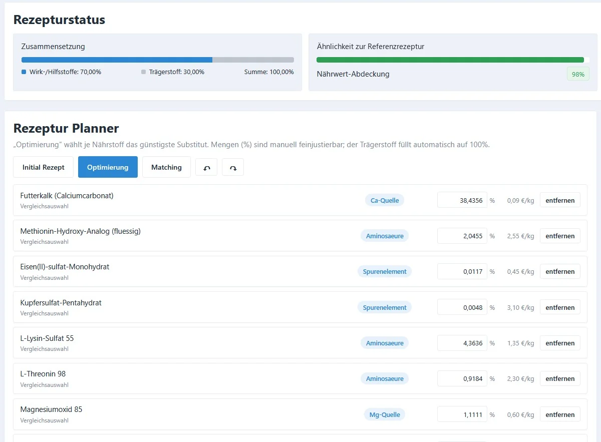The height and width of the screenshot is (442, 601).
Task: Remove L-Lysin-Sulfat 55 from the list
Action: [560, 343]
